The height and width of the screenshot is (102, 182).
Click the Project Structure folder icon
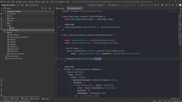click(162, 5)
